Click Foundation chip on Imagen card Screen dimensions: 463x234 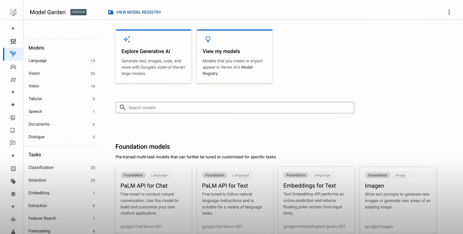[x=378, y=175]
